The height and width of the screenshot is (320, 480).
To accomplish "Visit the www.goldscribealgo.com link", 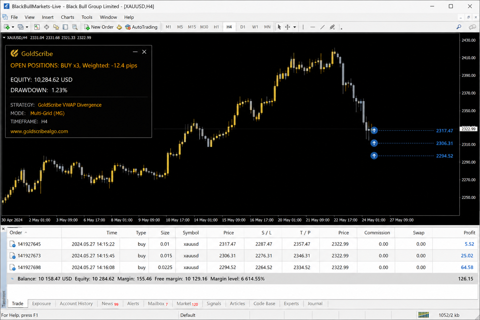I will (39, 131).
